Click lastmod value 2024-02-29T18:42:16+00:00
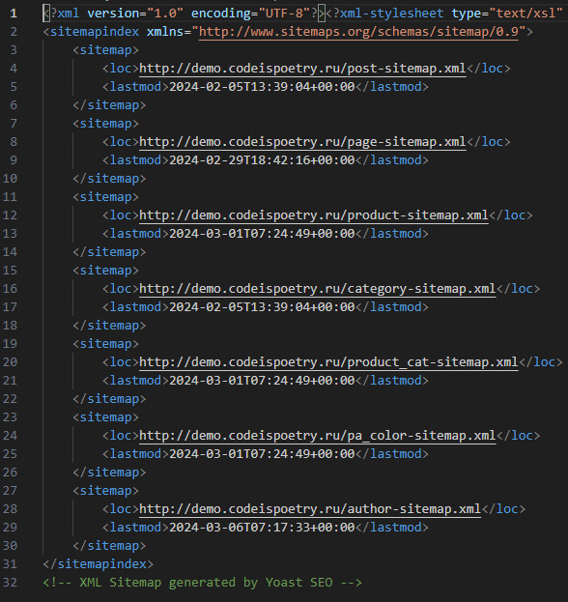The image size is (568, 602). pos(262,160)
